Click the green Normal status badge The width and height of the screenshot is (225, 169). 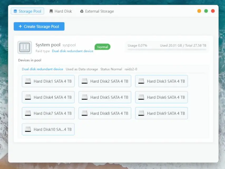[102, 47]
